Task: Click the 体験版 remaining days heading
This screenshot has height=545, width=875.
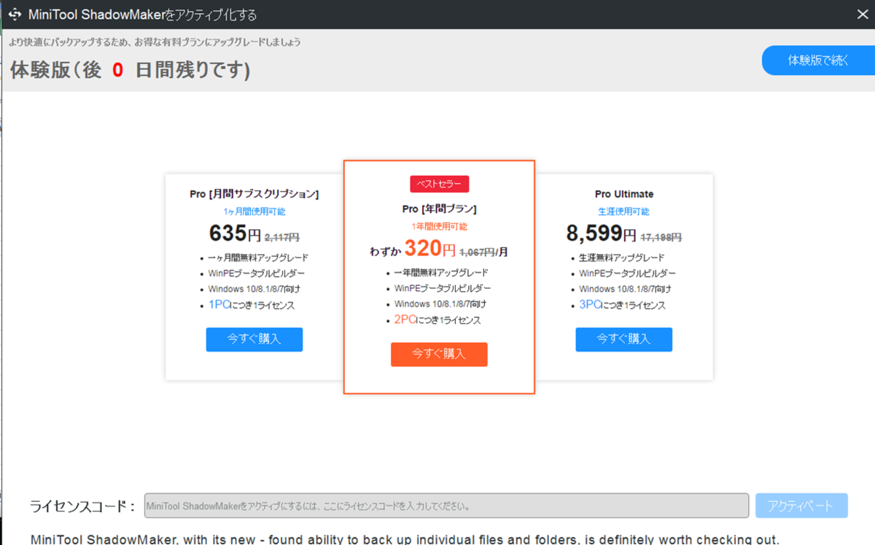Action: click(x=131, y=70)
